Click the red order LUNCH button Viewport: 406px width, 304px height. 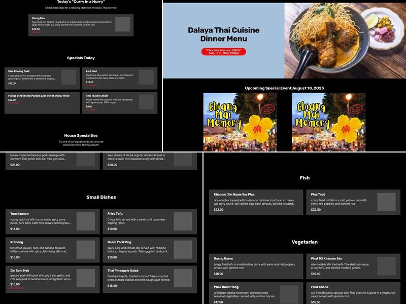pos(223,52)
